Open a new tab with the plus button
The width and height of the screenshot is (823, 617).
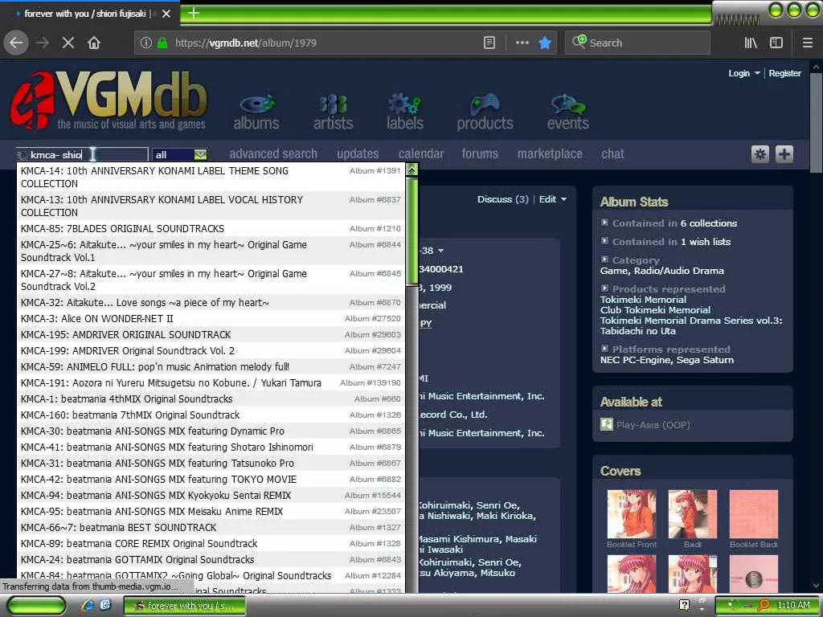click(193, 13)
